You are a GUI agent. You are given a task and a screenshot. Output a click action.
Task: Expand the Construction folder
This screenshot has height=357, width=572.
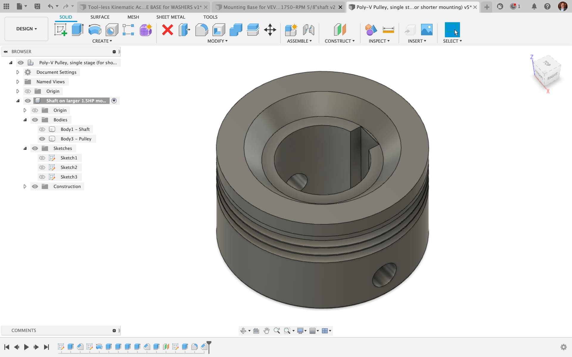coord(25,186)
